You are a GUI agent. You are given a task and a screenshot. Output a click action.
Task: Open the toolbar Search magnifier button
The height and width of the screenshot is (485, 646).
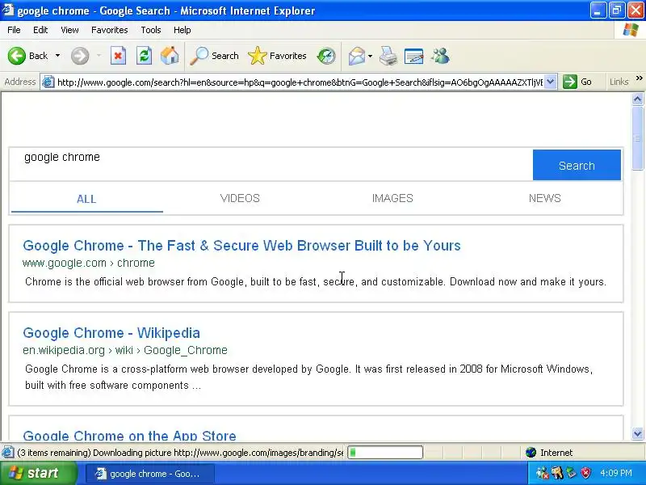(215, 56)
